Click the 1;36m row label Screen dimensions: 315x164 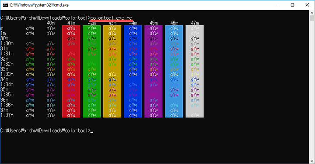7,105
